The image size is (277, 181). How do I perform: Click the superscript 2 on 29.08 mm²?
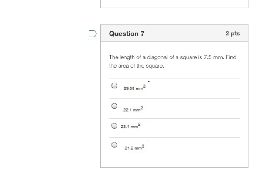[x=144, y=86]
